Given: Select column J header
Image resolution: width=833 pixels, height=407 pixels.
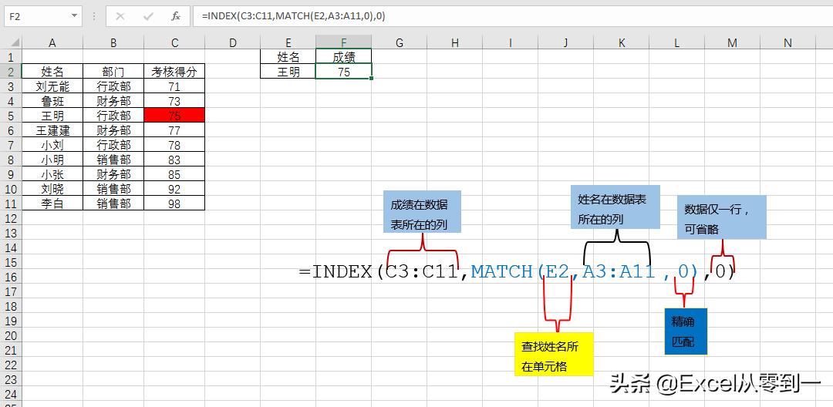Looking at the screenshot, I should (x=566, y=43).
